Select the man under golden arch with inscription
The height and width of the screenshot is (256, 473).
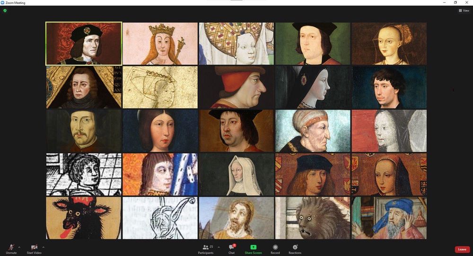(x=84, y=87)
